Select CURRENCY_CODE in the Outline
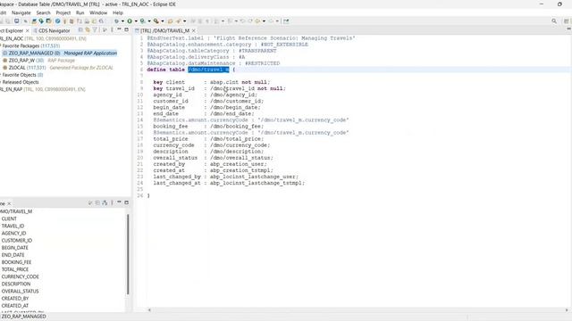 20,276
